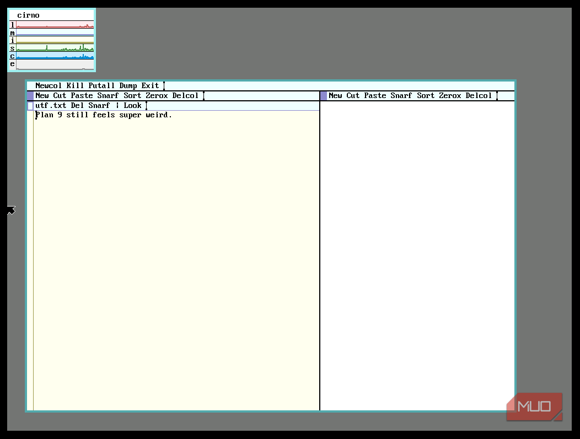Image resolution: width=580 pixels, height=439 pixels.
Task: Click the right column purple layout box
Action: [x=324, y=96]
